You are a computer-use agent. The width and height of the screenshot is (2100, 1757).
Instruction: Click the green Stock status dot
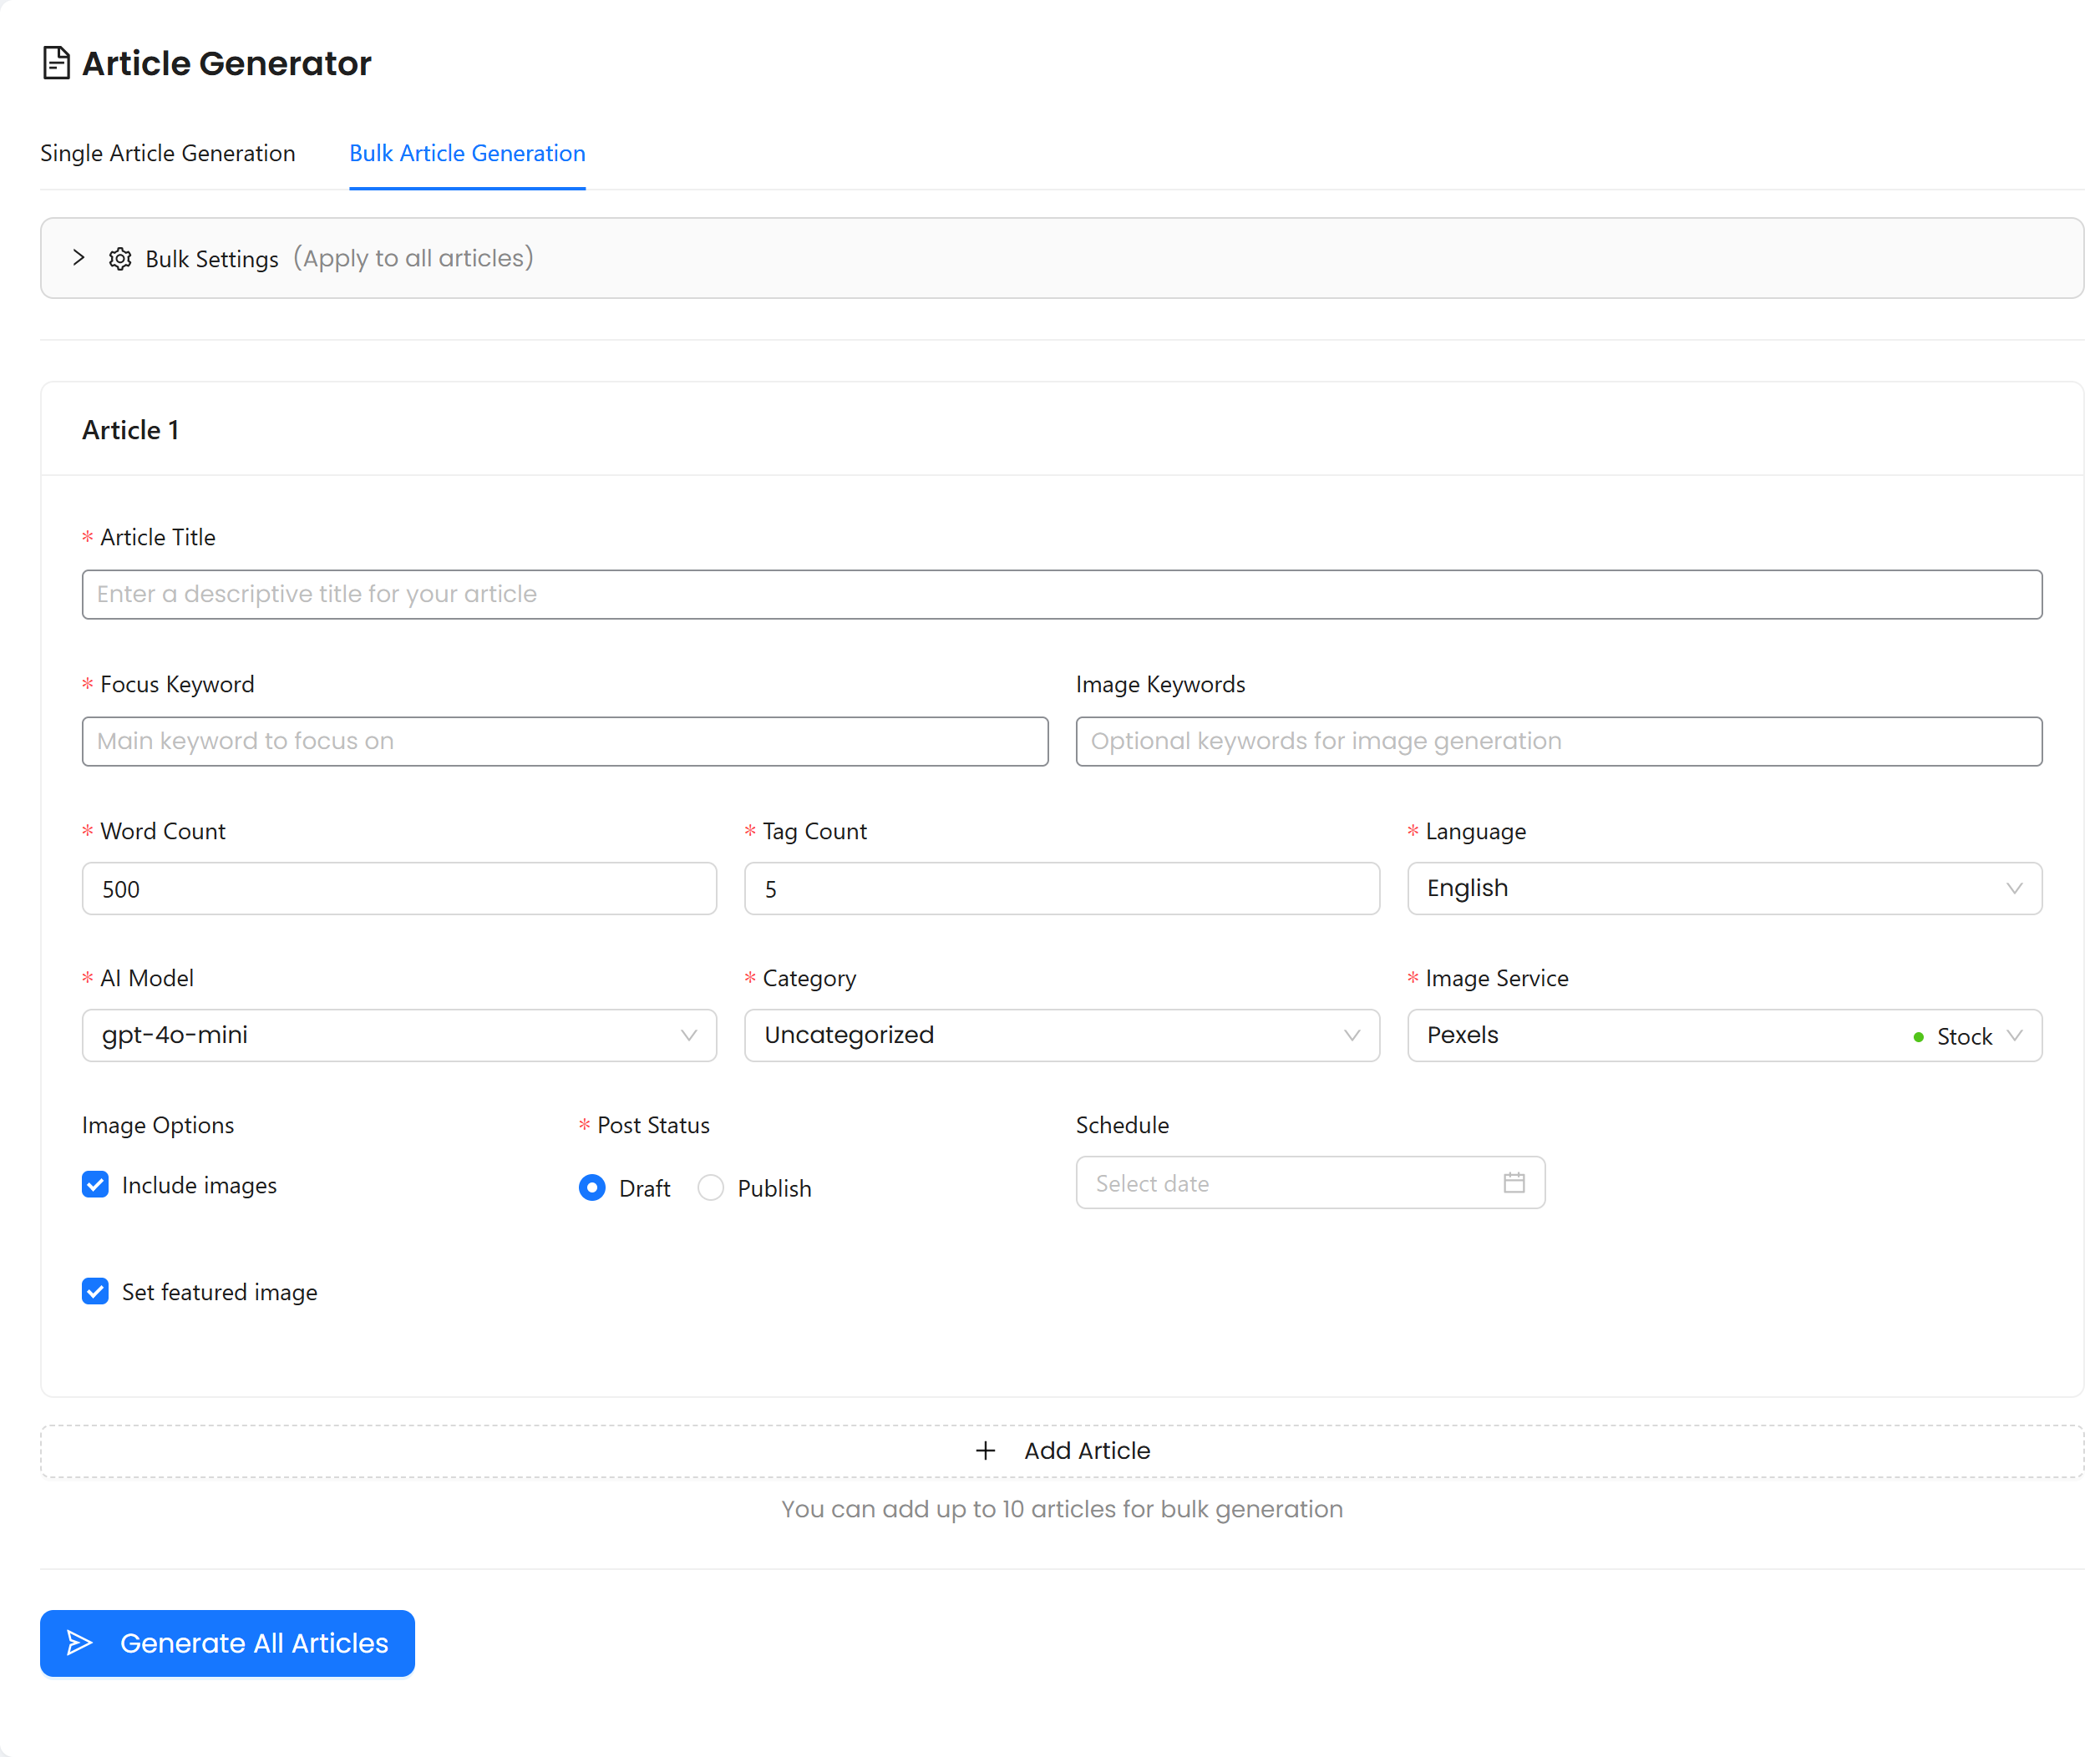coord(1917,1036)
